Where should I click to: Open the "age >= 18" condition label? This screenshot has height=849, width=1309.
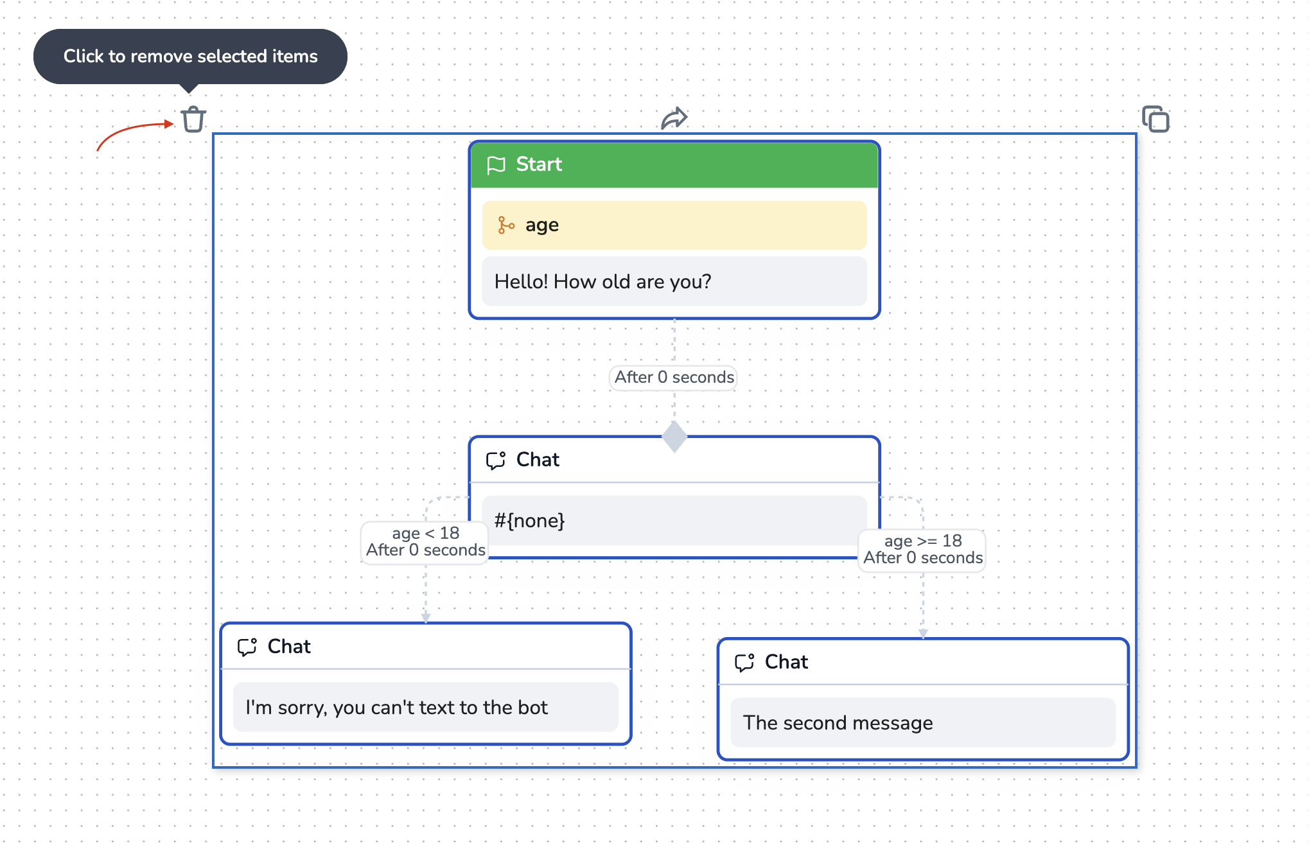point(922,550)
